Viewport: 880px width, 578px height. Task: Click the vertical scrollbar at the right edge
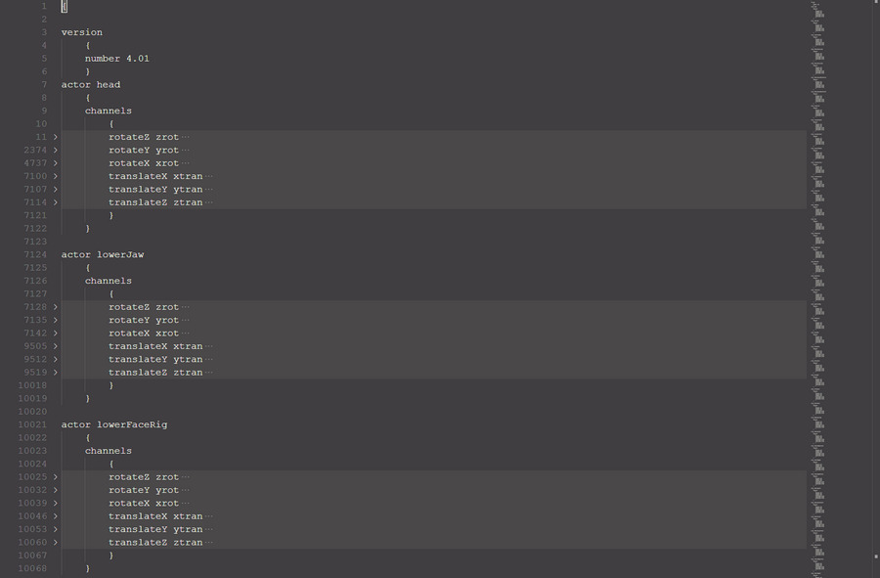click(875, 293)
